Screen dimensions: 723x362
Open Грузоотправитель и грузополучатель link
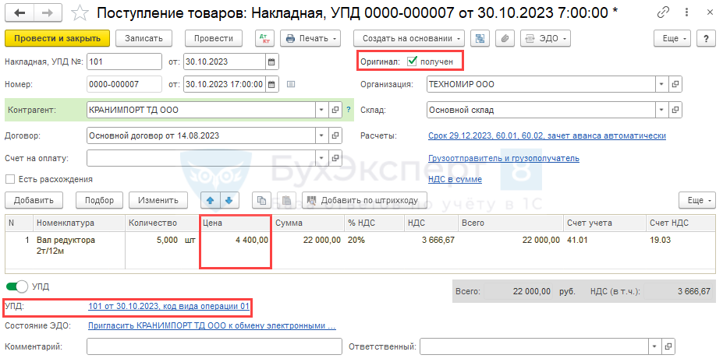504,158
